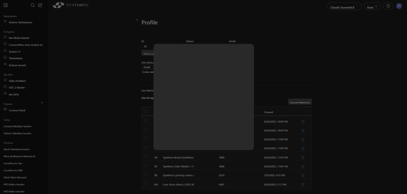
Task: Open the help question-mark icon
Action: click(388, 6)
